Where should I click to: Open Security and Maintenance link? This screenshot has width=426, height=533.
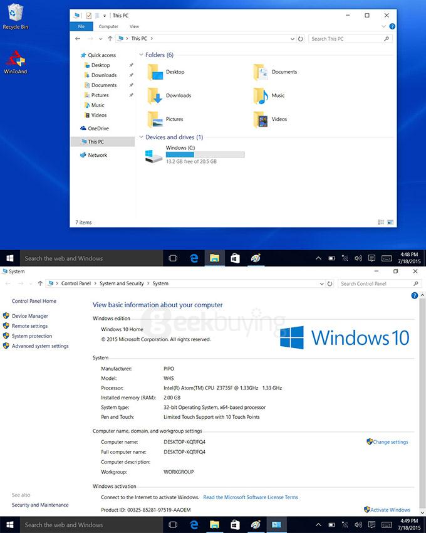click(40, 505)
